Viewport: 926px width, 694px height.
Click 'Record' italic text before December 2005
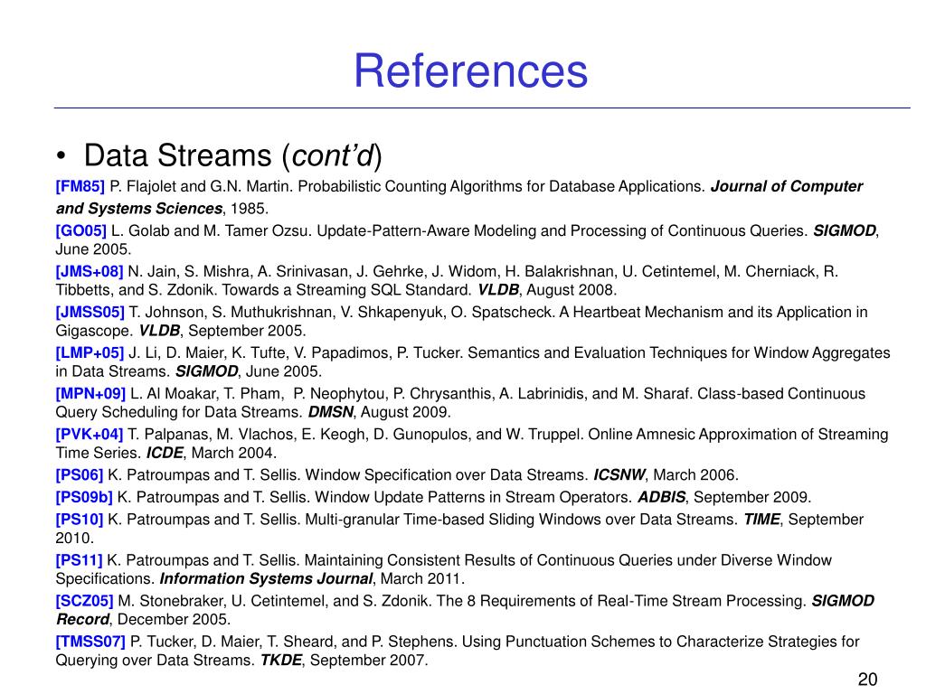[x=82, y=620]
